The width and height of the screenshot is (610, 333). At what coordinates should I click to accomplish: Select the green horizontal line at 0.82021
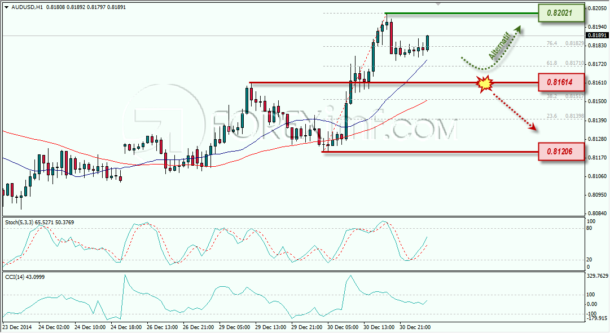[462, 13]
